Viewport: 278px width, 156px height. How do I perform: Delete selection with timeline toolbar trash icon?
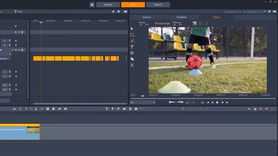click(130, 109)
